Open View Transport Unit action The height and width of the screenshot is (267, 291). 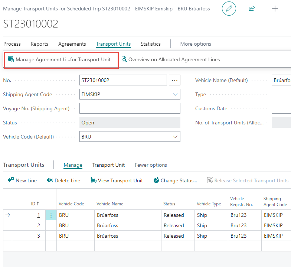pyautogui.click(x=117, y=180)
